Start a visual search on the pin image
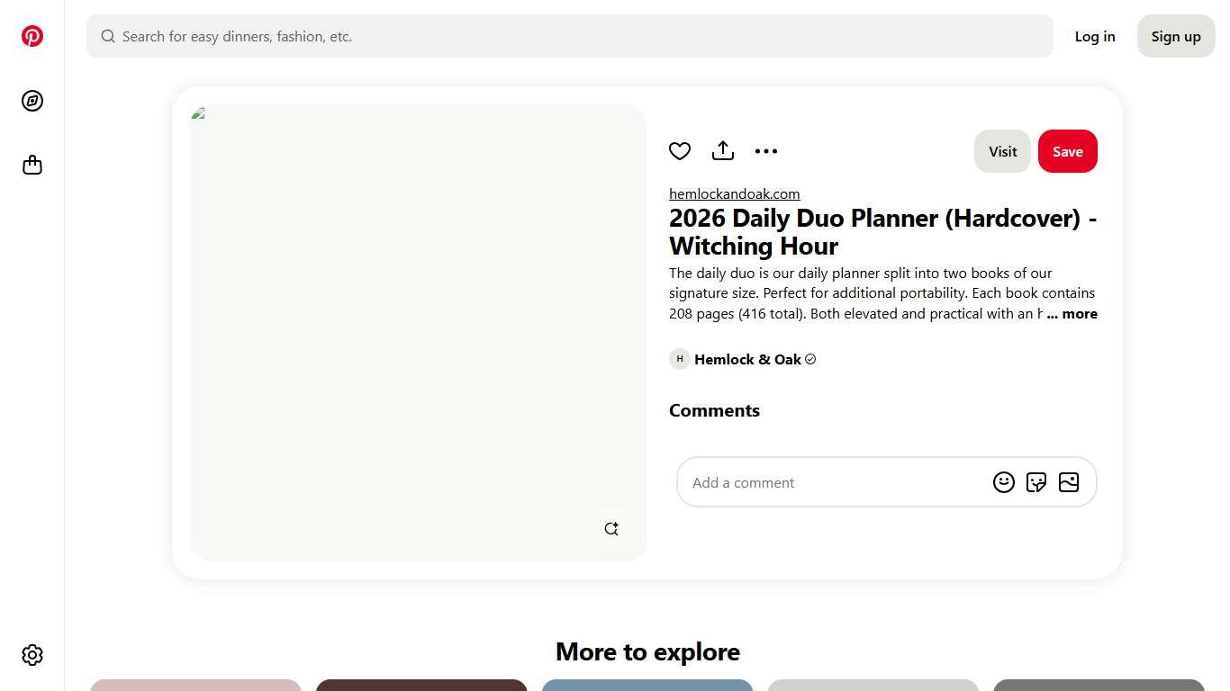The height and width of the screenshot is (691, 1230). click(611, 528)
